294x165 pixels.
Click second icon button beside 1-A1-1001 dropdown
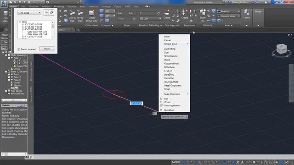(51, 13)
